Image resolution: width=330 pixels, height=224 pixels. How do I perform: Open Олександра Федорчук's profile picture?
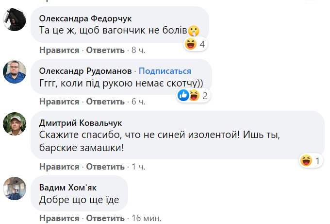click(x=15, y=20)
